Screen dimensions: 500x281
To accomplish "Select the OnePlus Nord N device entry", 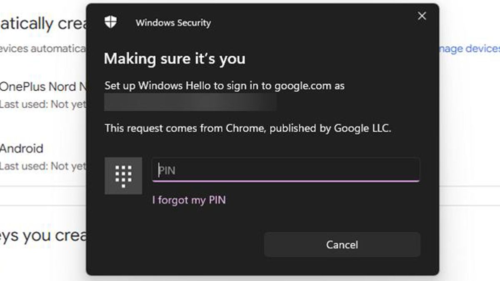I will click(42, 87).
